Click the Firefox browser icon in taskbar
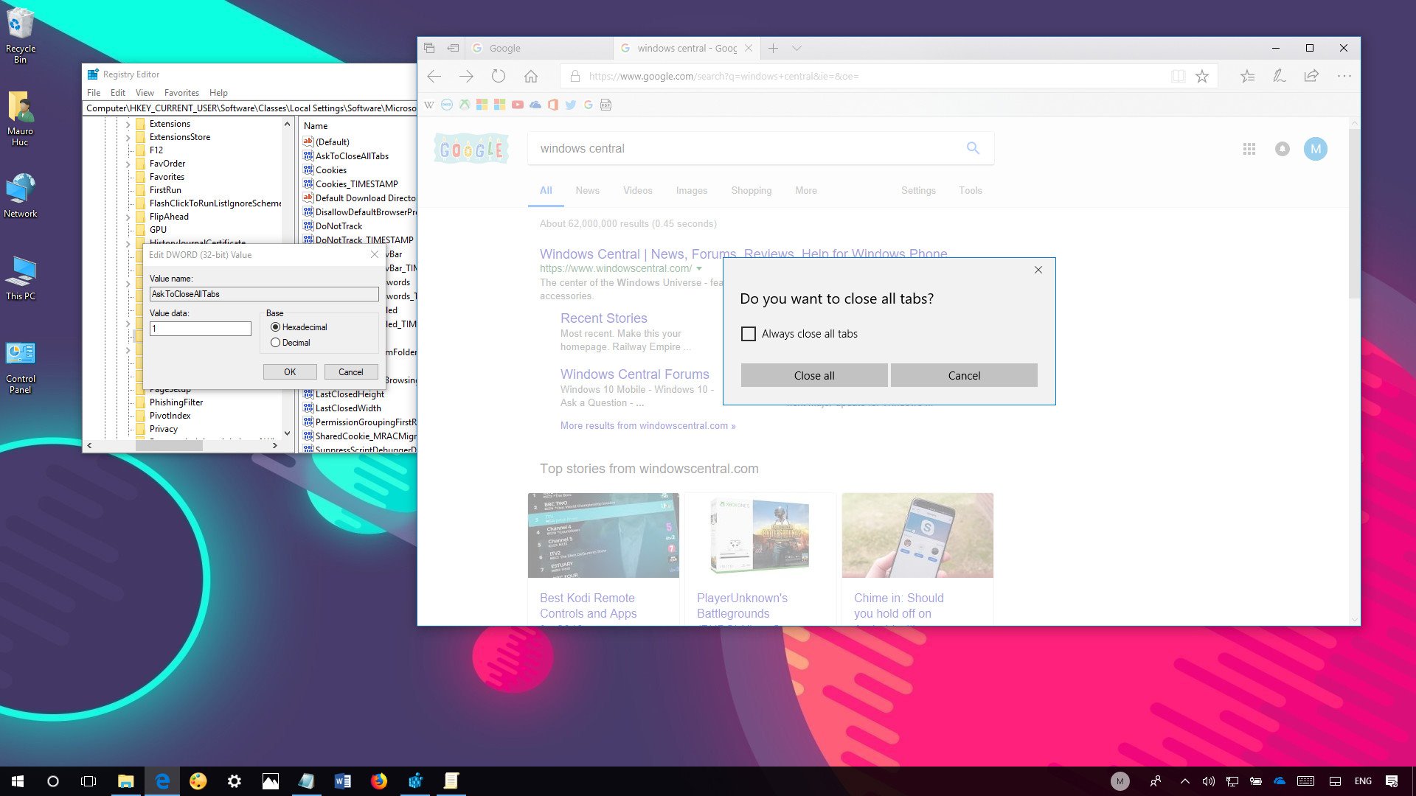 coord(379,781)
